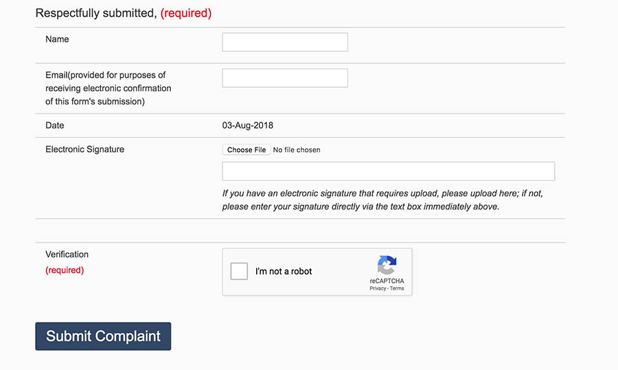Click the Submit Complaint button
618x370 pixels.
pyautogui.click(x=103, y=336)
